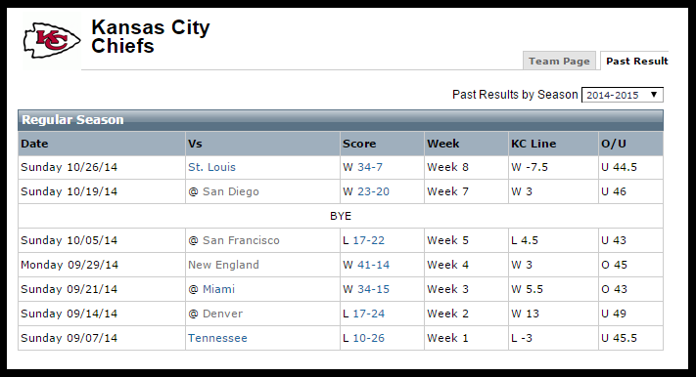View the 34-7 score details
This screenshot has width=696, height=377.
[x=370, y=167]
